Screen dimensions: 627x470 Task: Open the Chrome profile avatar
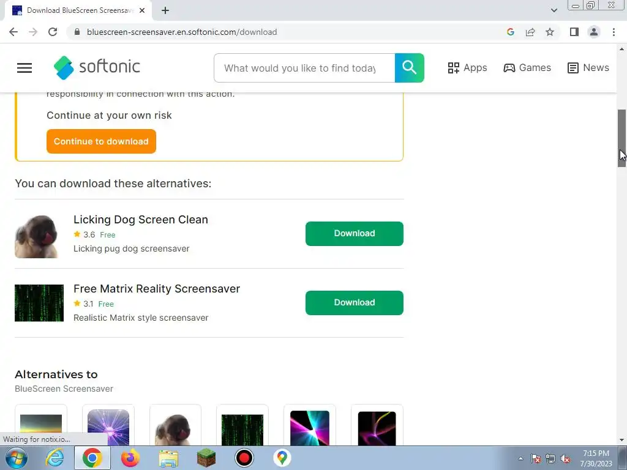[594, 32]
